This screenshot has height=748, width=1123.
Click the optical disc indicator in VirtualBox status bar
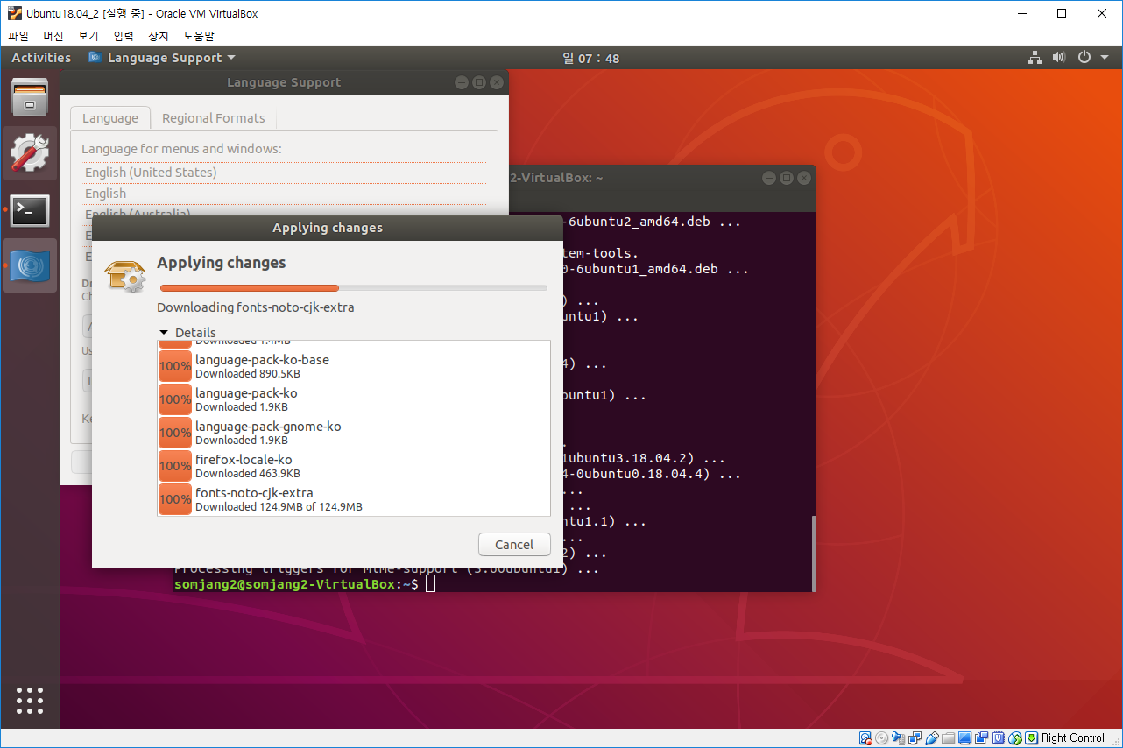882,738
